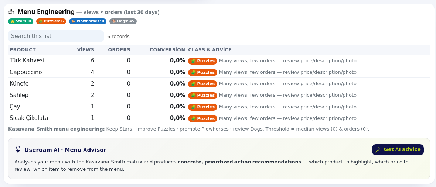Click the Menu Engineering title text
This screenshot has width=436, height=187.
(46, 12)
